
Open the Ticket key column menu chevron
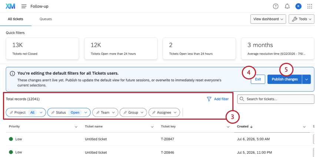pyautogui.click(x=228, y=127)
